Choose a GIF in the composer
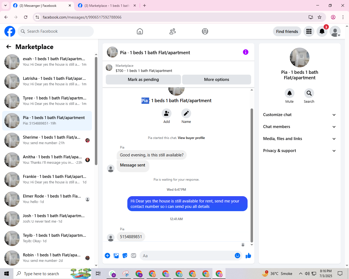The width and height of the screenshot is (349, 279). (x=134, y=256)
